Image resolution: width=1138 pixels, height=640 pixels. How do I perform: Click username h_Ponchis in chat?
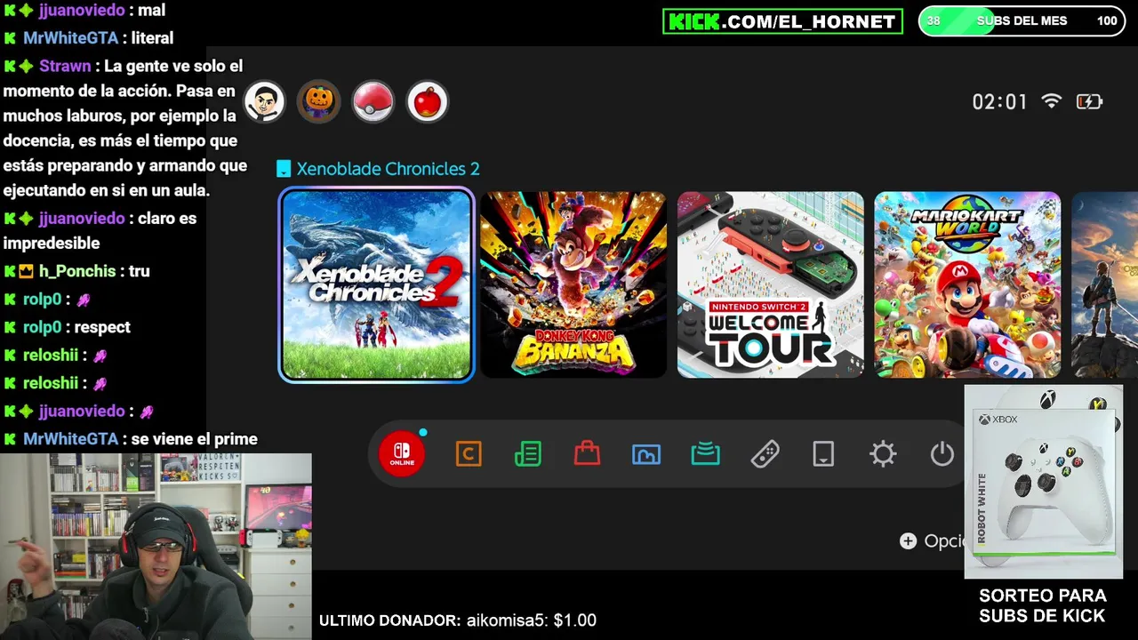click(77, 271)
